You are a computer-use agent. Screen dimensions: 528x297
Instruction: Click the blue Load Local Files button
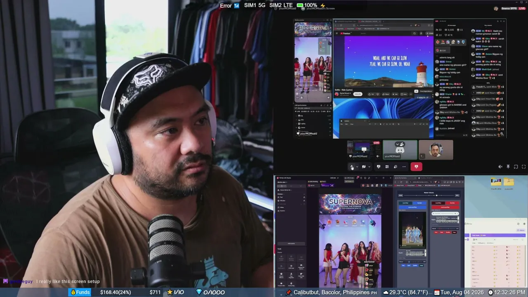click(x=412, y=207)
